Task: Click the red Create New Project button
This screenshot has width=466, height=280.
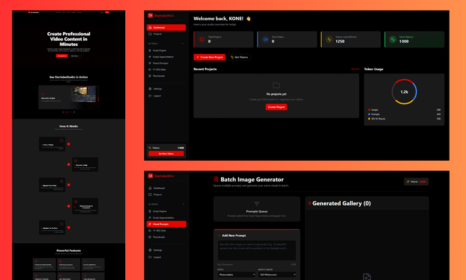Action: click(x=210, y=57)
